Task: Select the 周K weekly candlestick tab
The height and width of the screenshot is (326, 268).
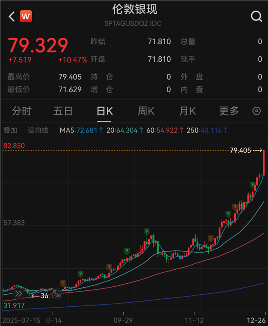Action: point(146,111)
